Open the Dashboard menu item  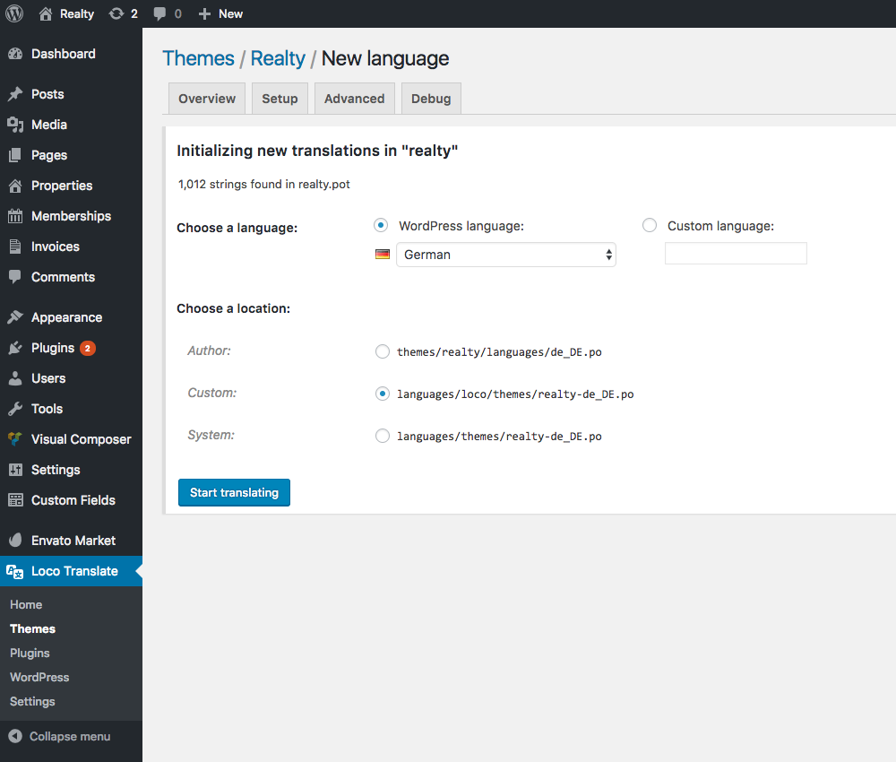click(71, 54)
